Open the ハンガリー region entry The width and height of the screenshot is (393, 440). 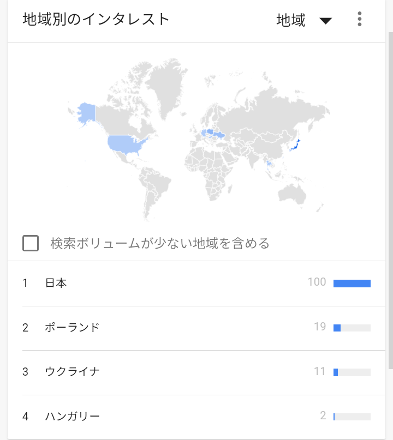72,417
